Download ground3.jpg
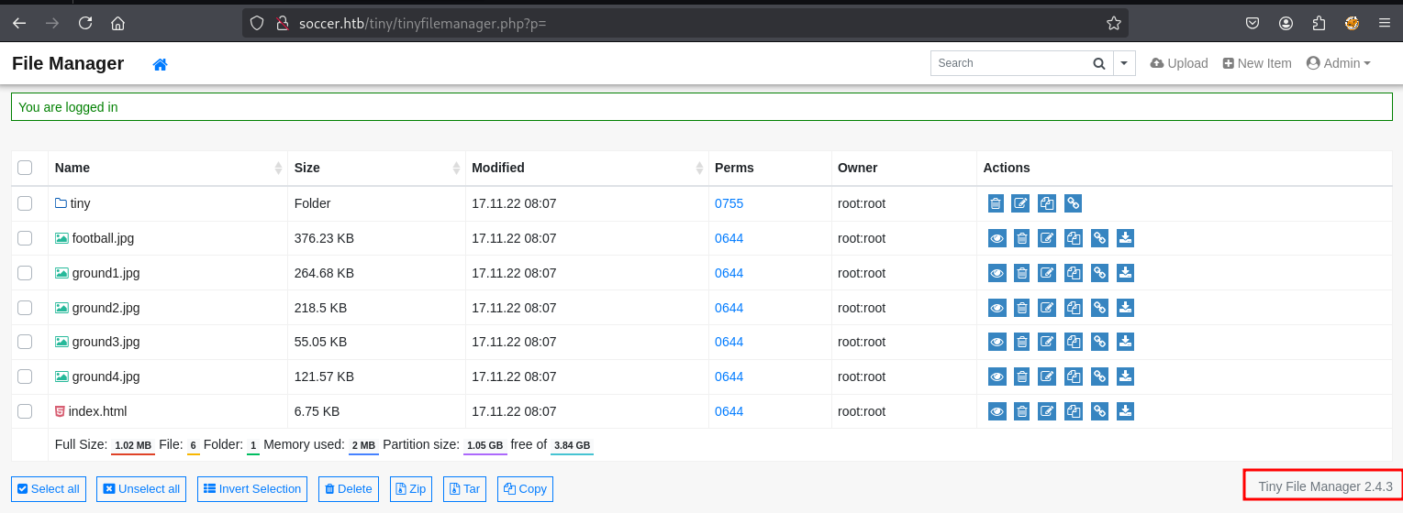 [x=1126, y=342]
